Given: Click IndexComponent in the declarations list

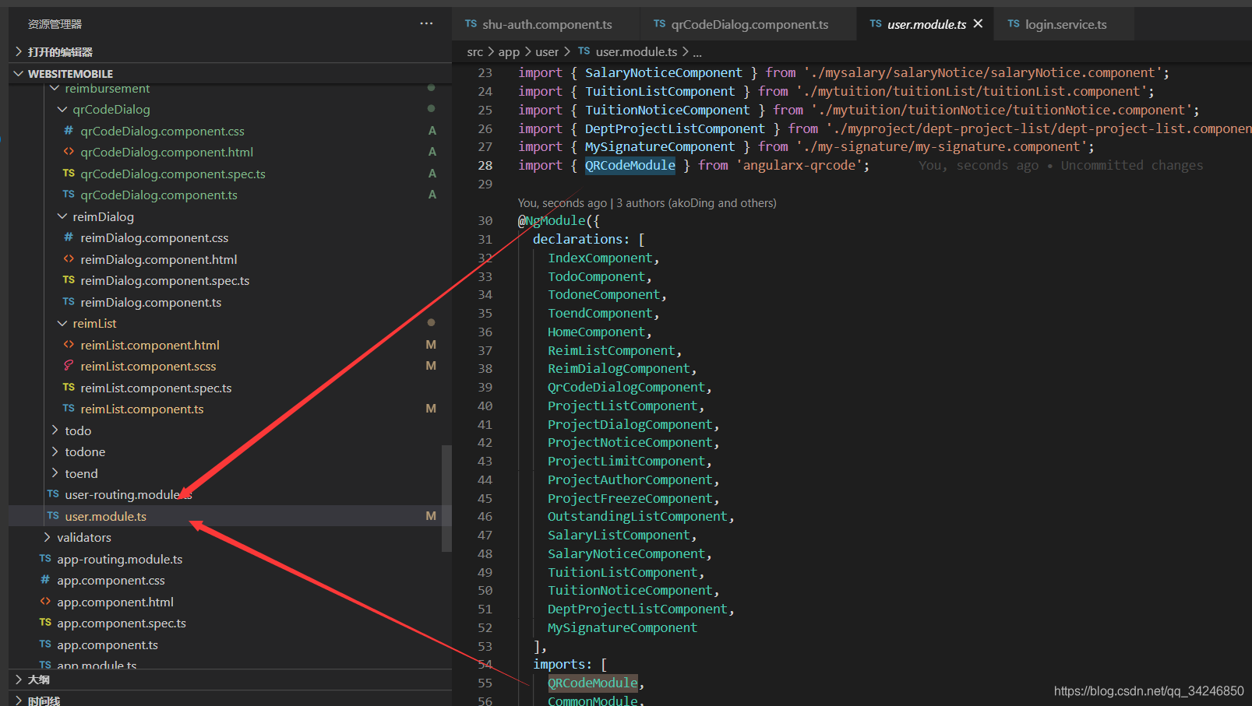Looking at the screenshot, I should 600,258.
